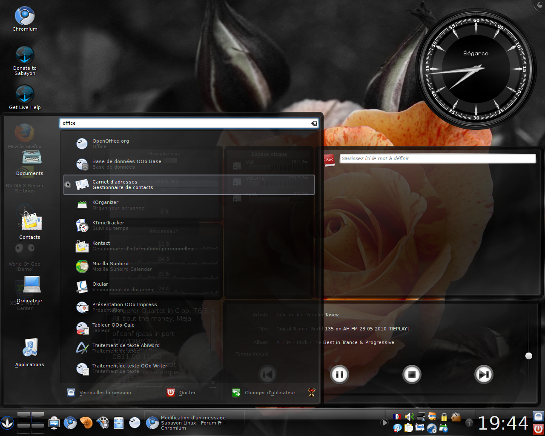Stop the music playback
Viewport: 545px width, 436px height.
pyautogui.click(x=411, y=374)
